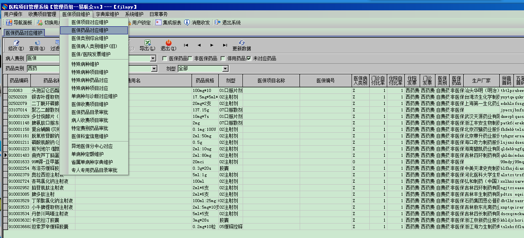
Task: Open the 药品类别 dropdown arrow
Action: coord(154,69)
